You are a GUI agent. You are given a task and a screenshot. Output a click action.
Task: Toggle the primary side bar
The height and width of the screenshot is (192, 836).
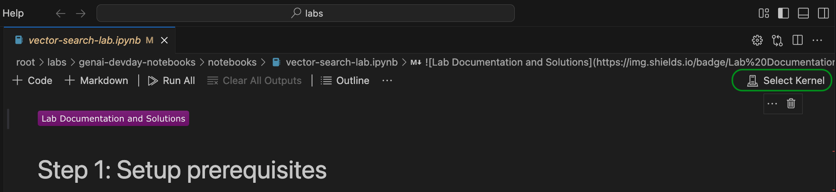[783, 13]
